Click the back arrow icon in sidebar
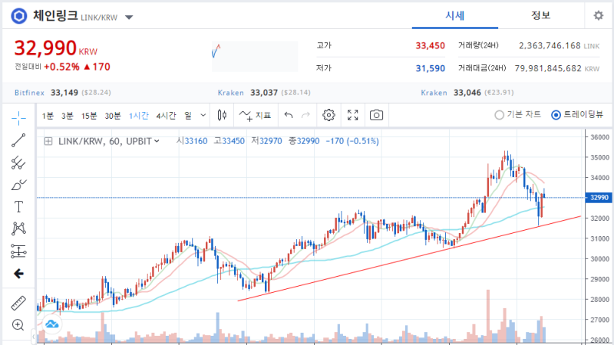 tap(18, 274)
